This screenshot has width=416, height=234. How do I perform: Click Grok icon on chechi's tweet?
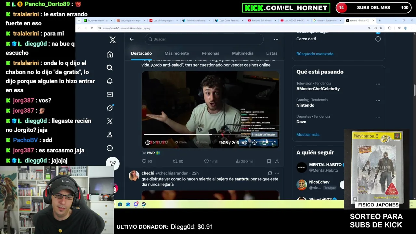[270, 173]
